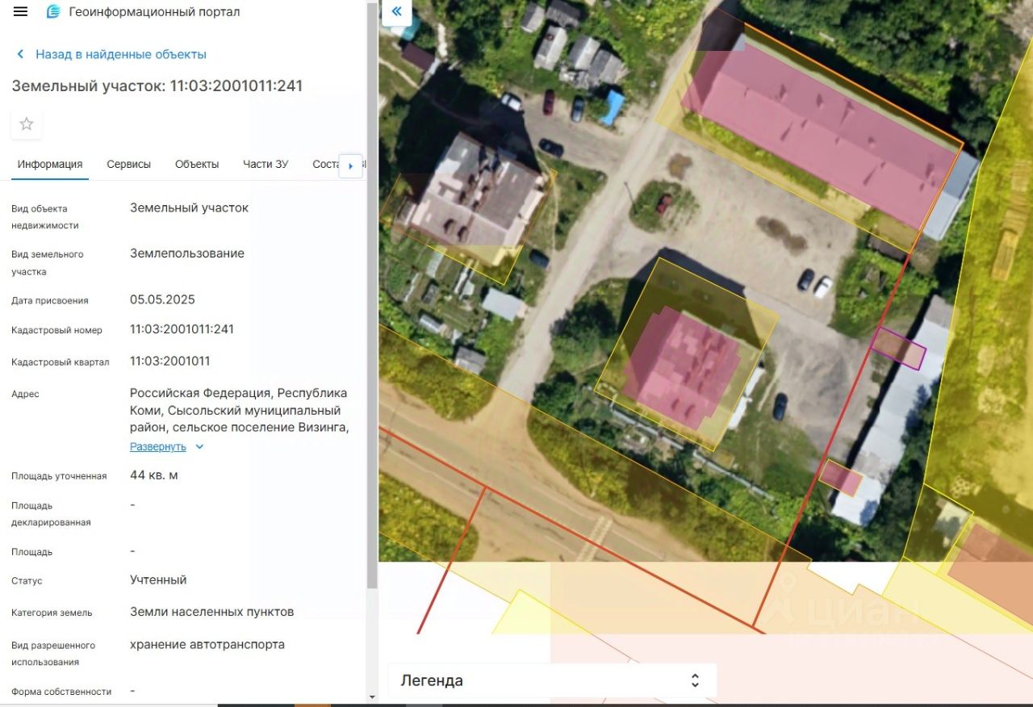Click the chevron next to Развернуть
Screen dimensions: 1033x707
[199, 446]
